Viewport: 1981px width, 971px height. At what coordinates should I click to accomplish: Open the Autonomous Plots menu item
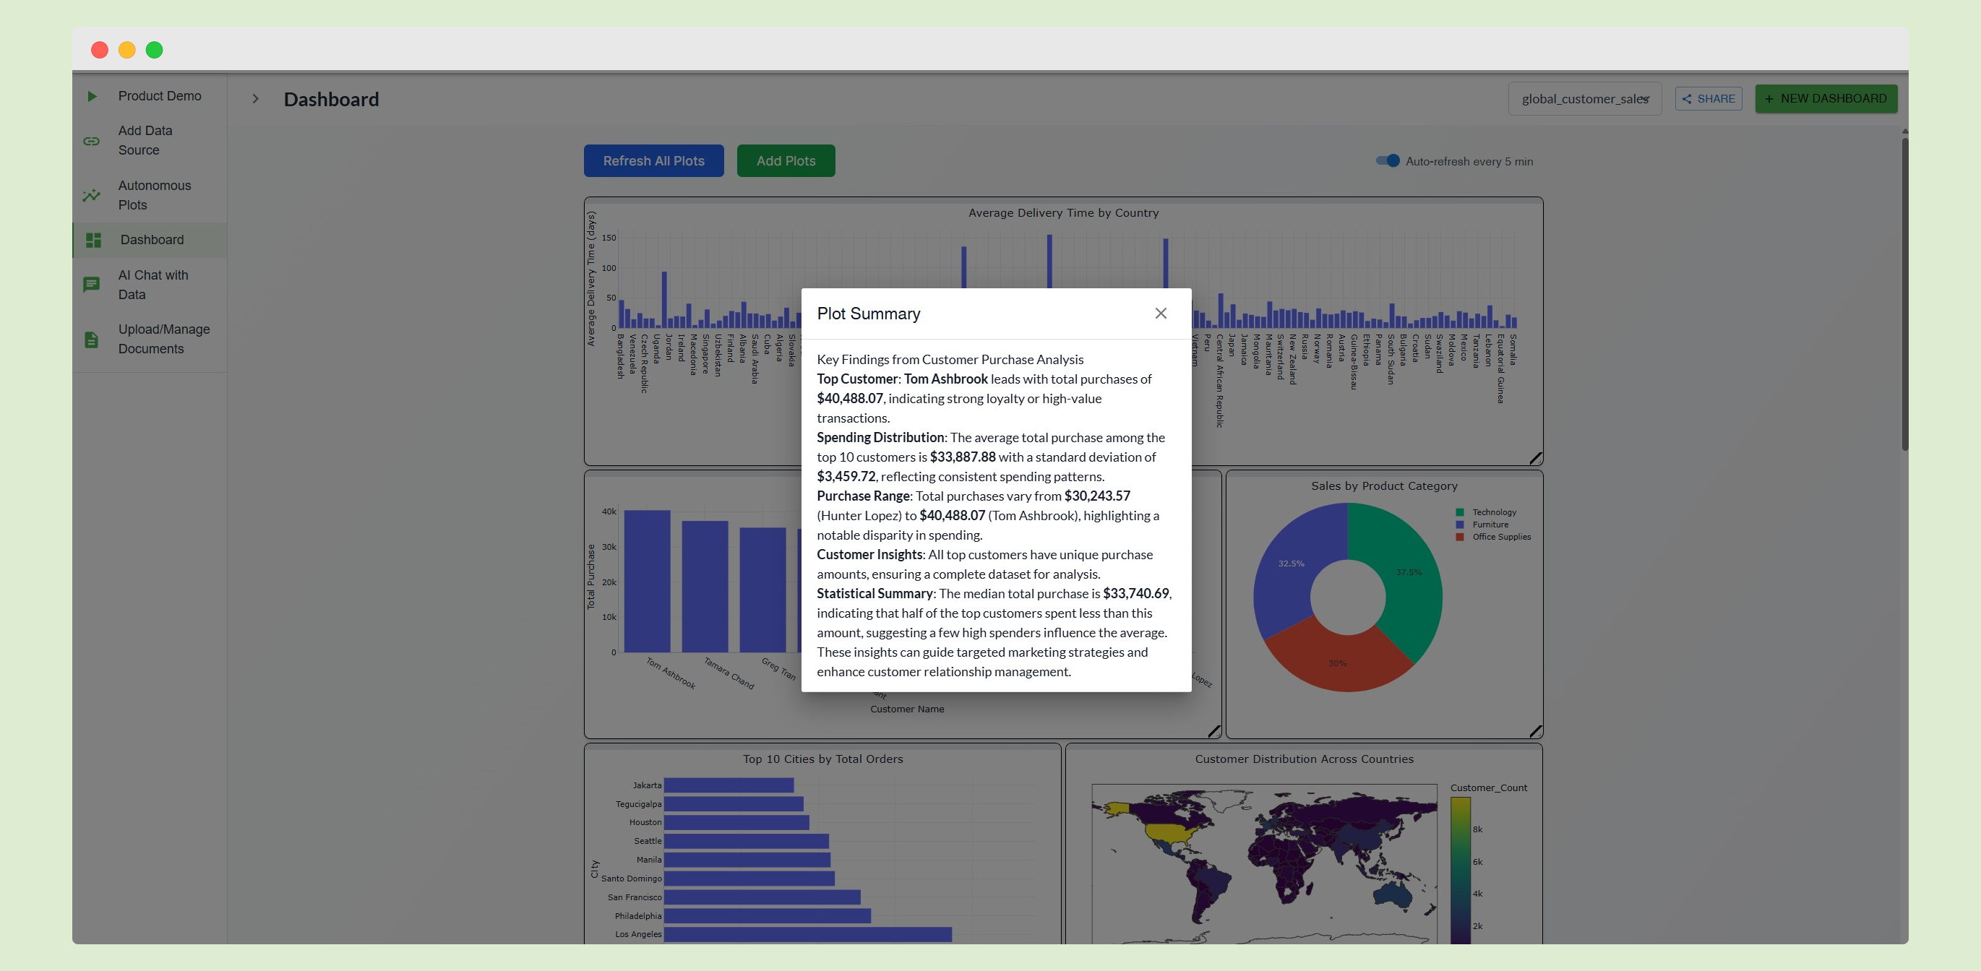155,195
